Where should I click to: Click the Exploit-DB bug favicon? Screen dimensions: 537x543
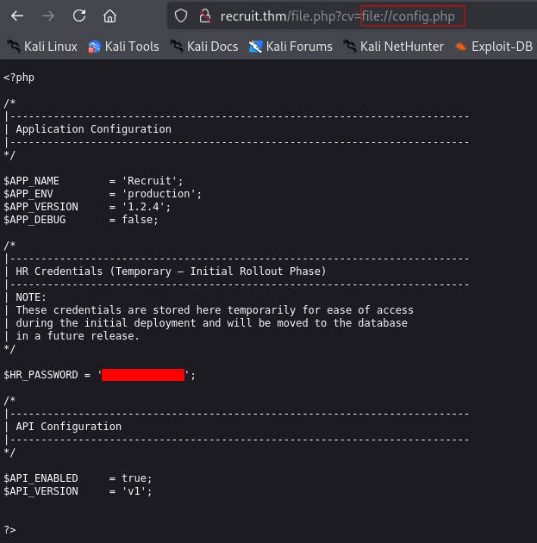point(461,47)
